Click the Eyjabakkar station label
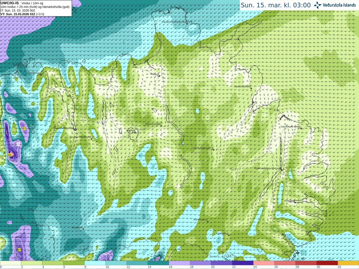 tap(222, 233)
